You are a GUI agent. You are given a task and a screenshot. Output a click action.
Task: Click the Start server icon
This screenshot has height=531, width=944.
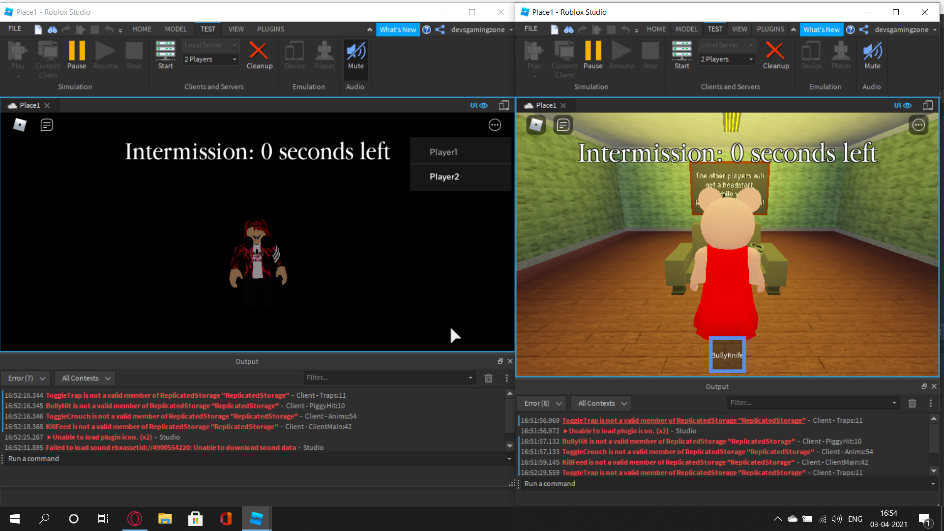pyautogui.click(x=165, y=54)
